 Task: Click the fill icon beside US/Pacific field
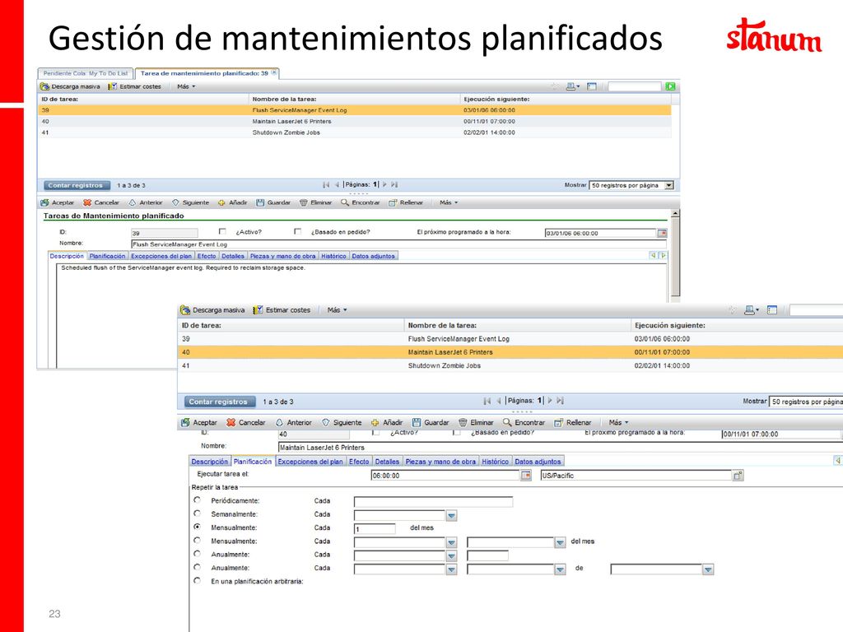click(x=738, y=476)
